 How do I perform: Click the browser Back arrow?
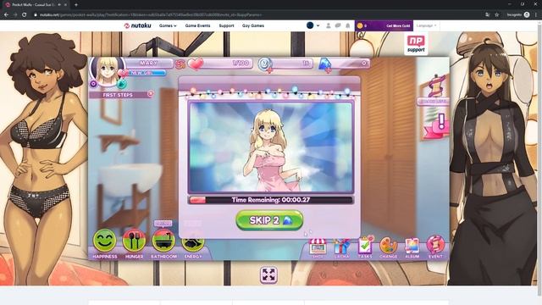[x=6, y=15]
